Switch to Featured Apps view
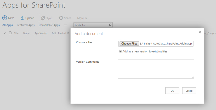216x110 pixels. pos(26,25)
